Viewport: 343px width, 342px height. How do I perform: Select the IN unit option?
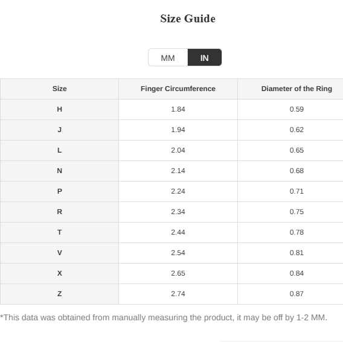coord(205,58)
